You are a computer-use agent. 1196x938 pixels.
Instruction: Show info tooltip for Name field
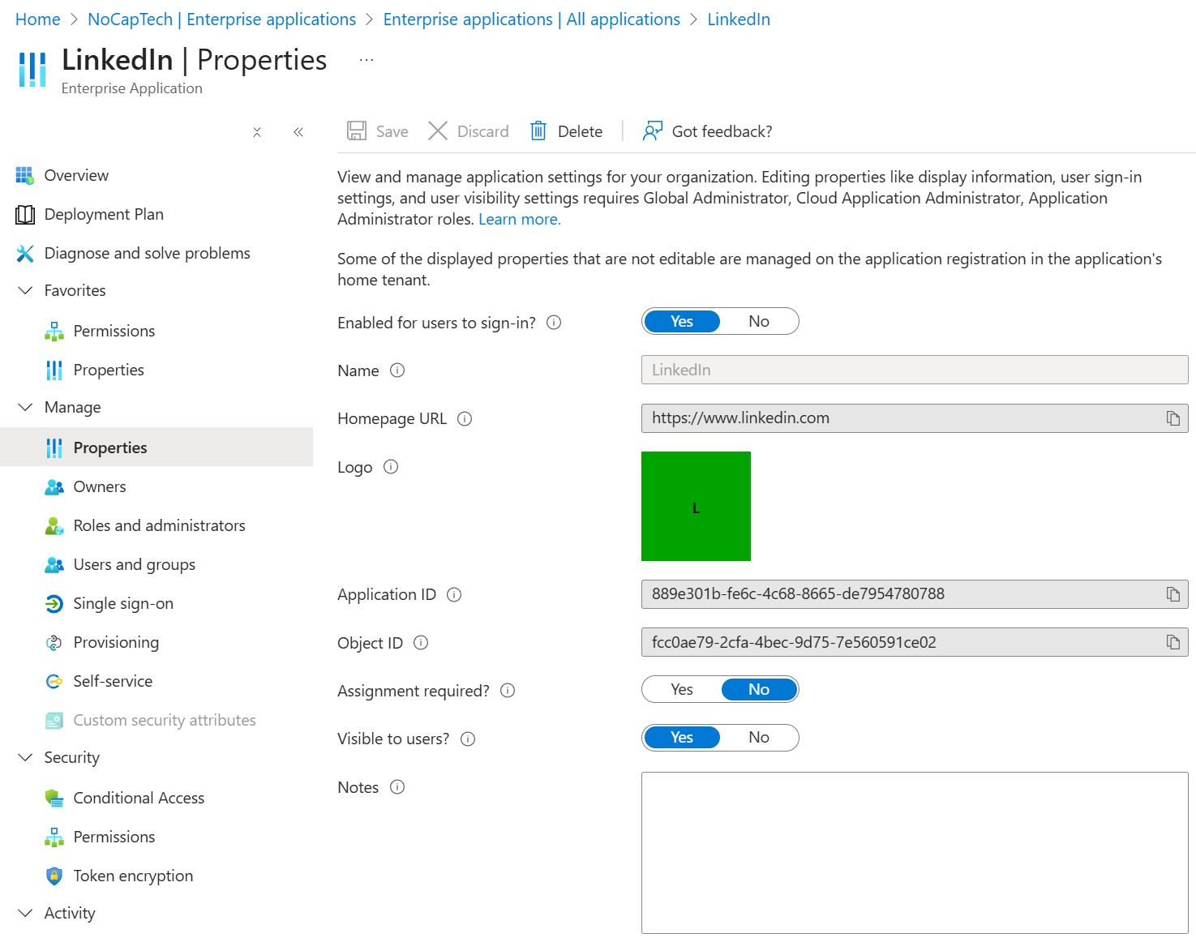397,370
